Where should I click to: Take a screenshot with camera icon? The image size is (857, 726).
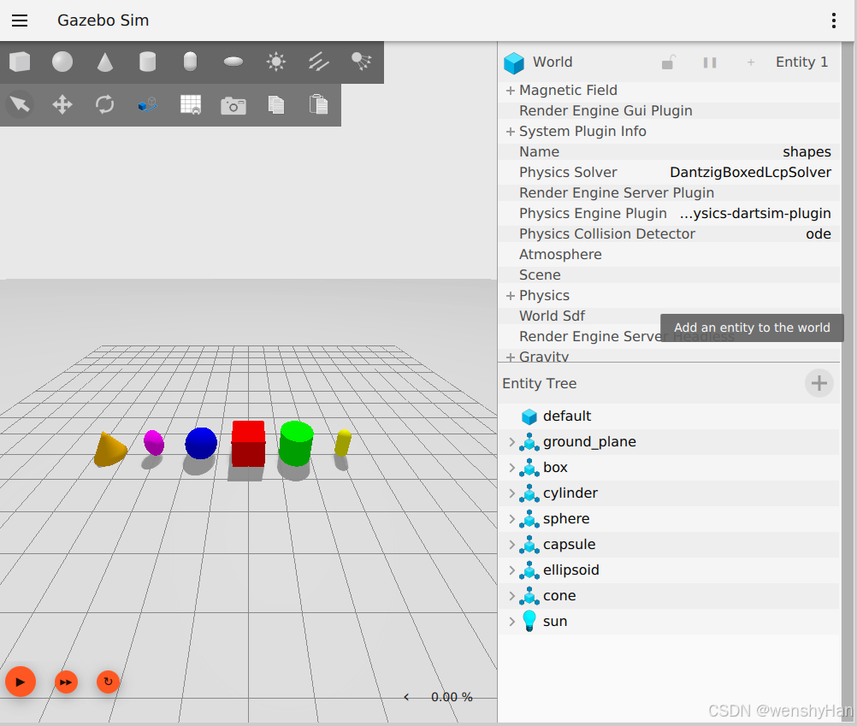point(233,105)
